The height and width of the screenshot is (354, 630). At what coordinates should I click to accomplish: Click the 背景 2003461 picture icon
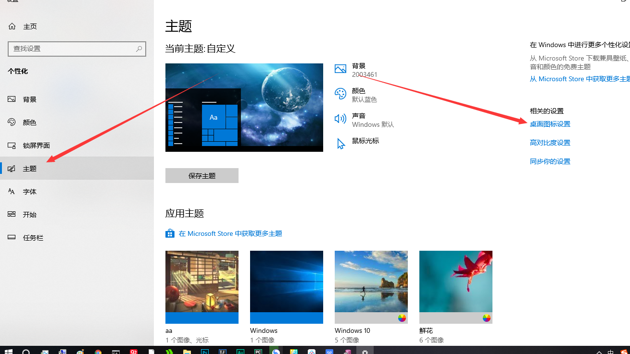coord(340,69)
